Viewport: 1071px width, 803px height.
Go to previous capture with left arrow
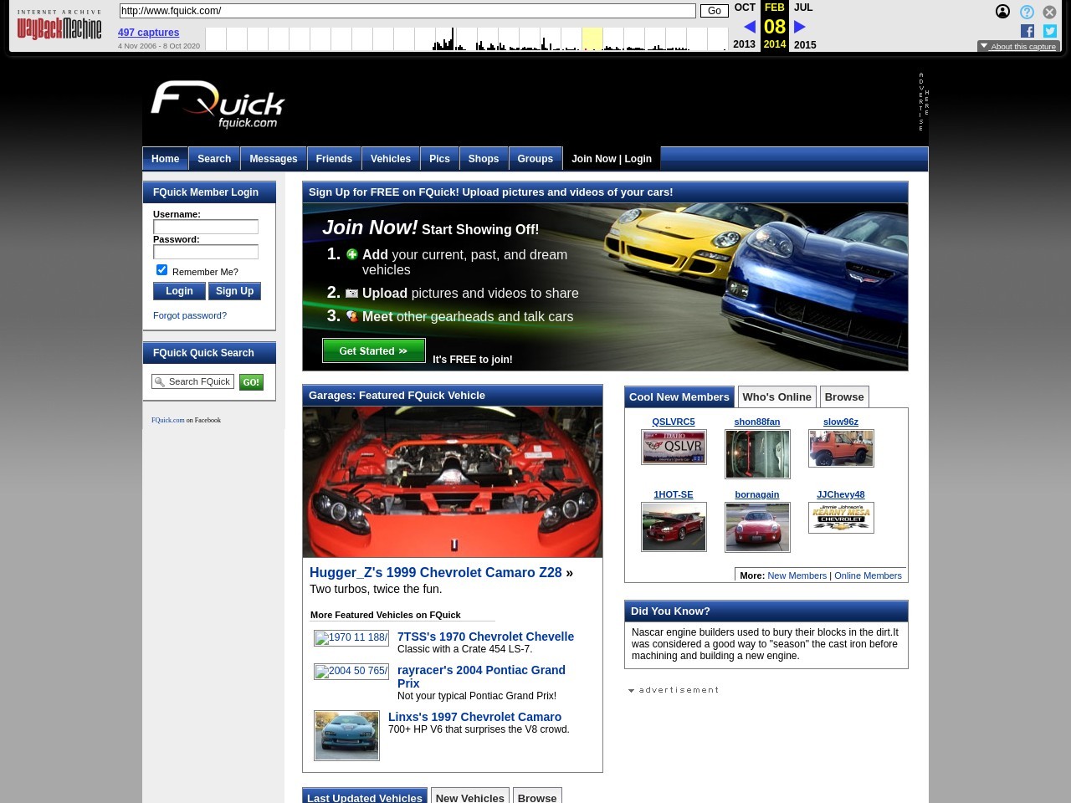[749, 27]
